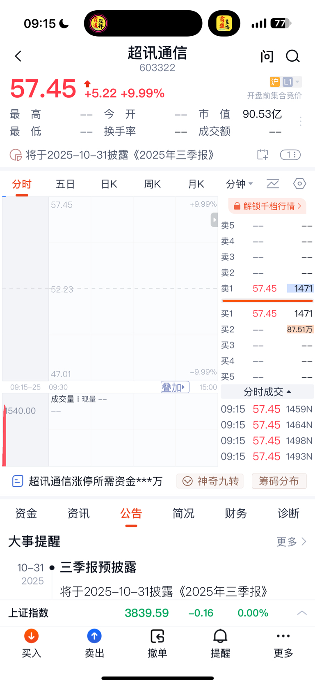This screenshot has width=315, height=686.
Task: Tap the trade row with 1459N
Action: 267,409
